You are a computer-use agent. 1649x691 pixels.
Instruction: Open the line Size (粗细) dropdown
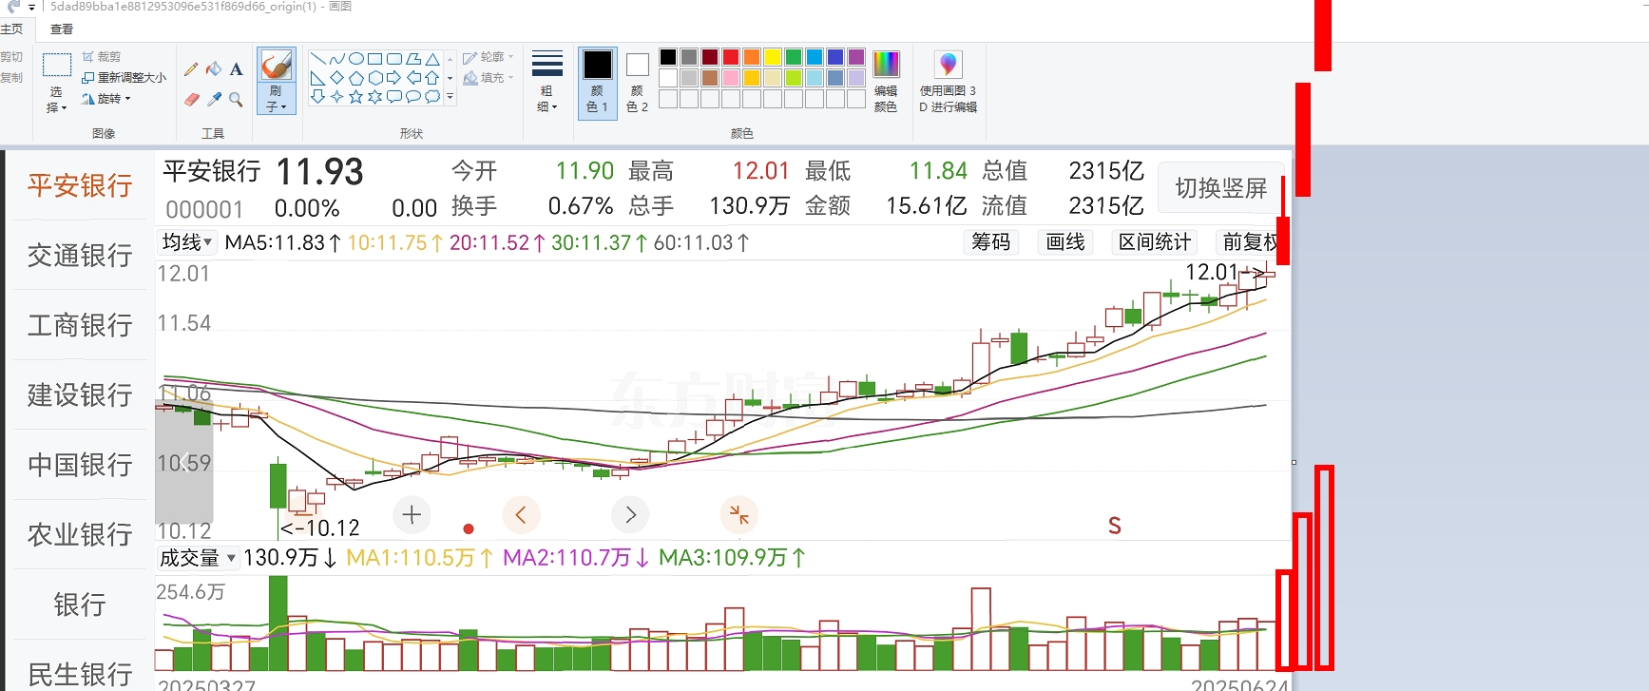coord(546,82)
